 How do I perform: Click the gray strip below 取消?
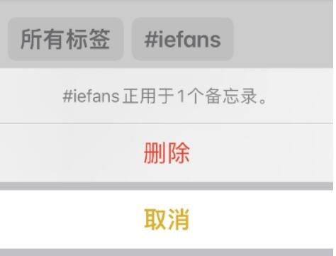point(167,252)
